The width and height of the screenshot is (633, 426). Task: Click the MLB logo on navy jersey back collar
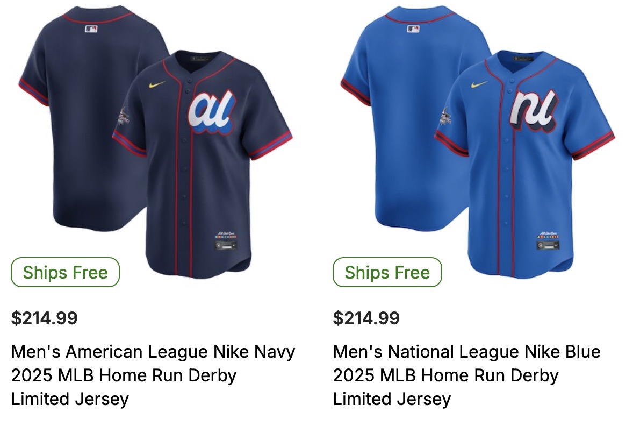point(91,29)
